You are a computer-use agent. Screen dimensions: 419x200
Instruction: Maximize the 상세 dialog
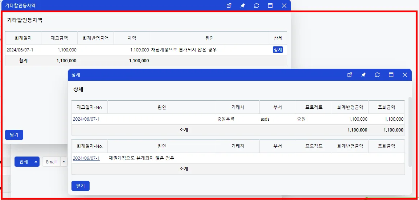pos(391,75)
